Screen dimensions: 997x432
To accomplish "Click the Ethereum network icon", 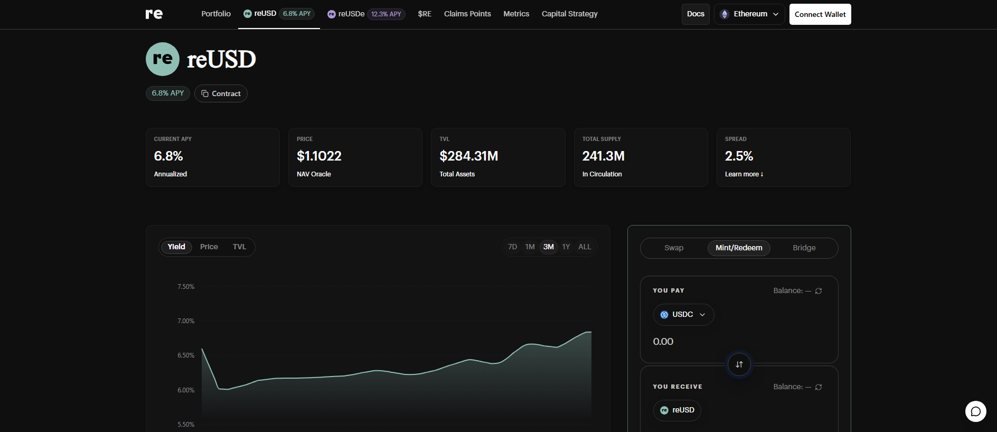I will [725, 14].
